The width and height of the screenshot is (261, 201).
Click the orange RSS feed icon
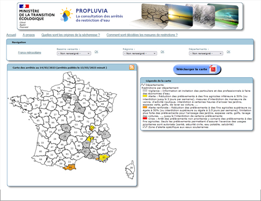[132, 67]
